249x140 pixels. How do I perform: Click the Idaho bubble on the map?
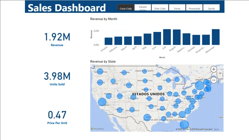pos(113,81)
